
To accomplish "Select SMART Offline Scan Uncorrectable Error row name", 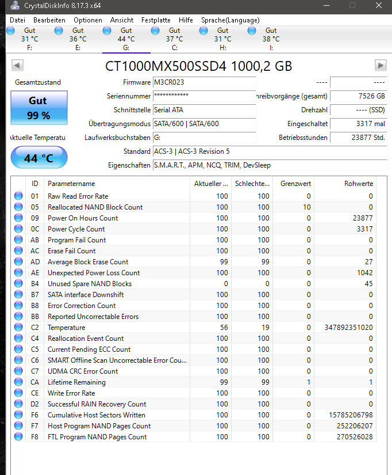I will (x=117, y=360).
